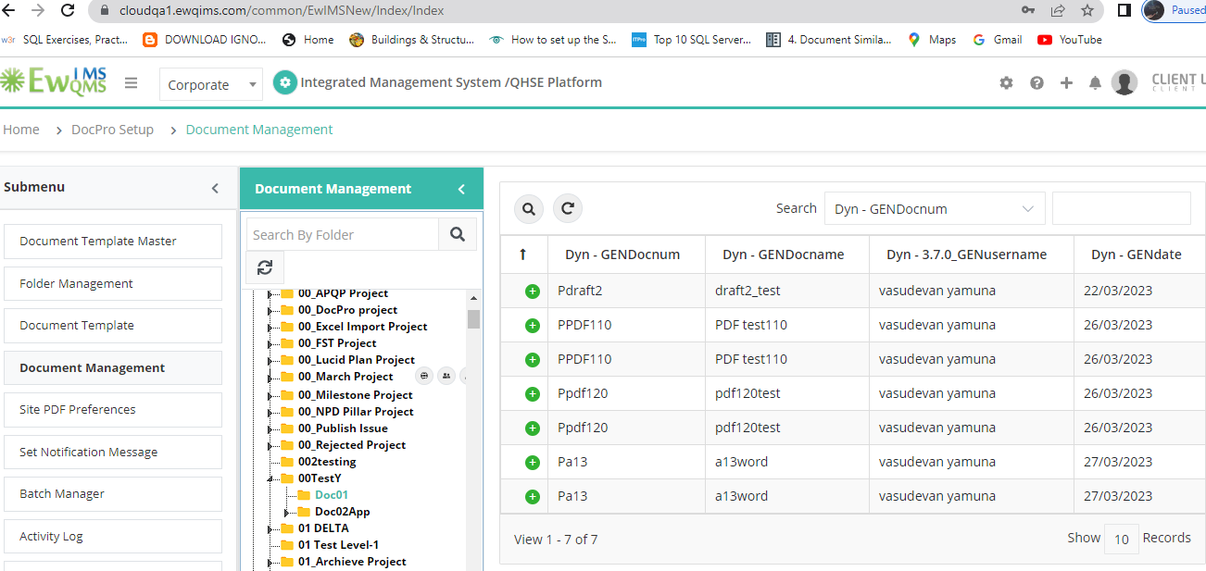Open the settings gear in the top bar

(x=1006, y=82)
